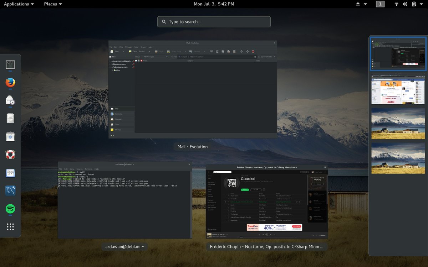The image size is (428, 267).
Task: Select the Frédéric Chopin Spotify window label
Action: tap(266, 246)
